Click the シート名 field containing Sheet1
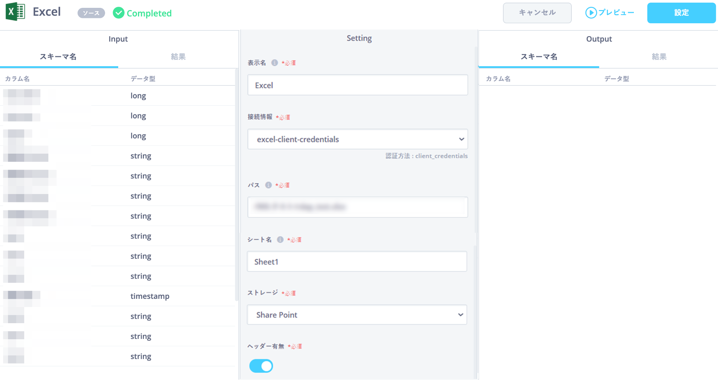The width and height of the screenshot is (718, 380). (x=357, y=261)
